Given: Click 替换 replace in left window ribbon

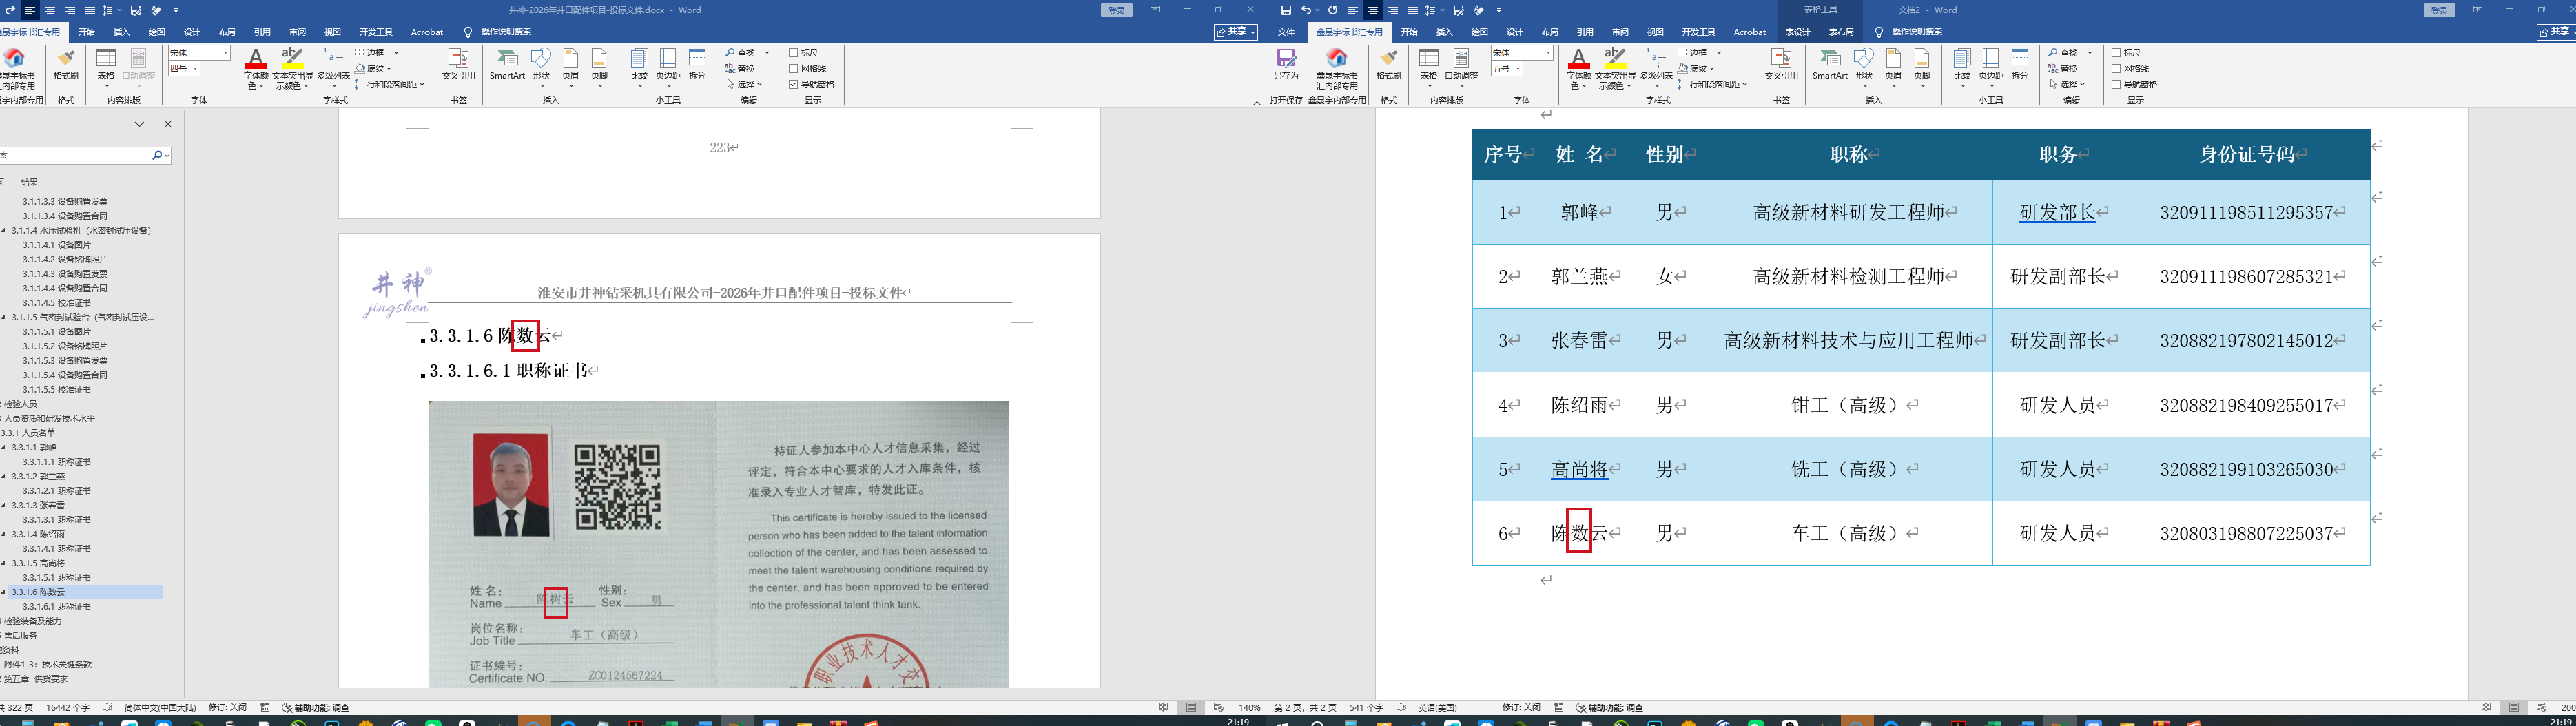Looking at the screenshot, I should 740,69.
